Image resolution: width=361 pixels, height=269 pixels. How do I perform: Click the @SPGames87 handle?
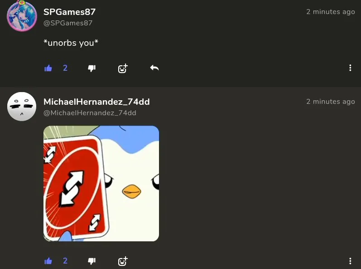point(68,23)
